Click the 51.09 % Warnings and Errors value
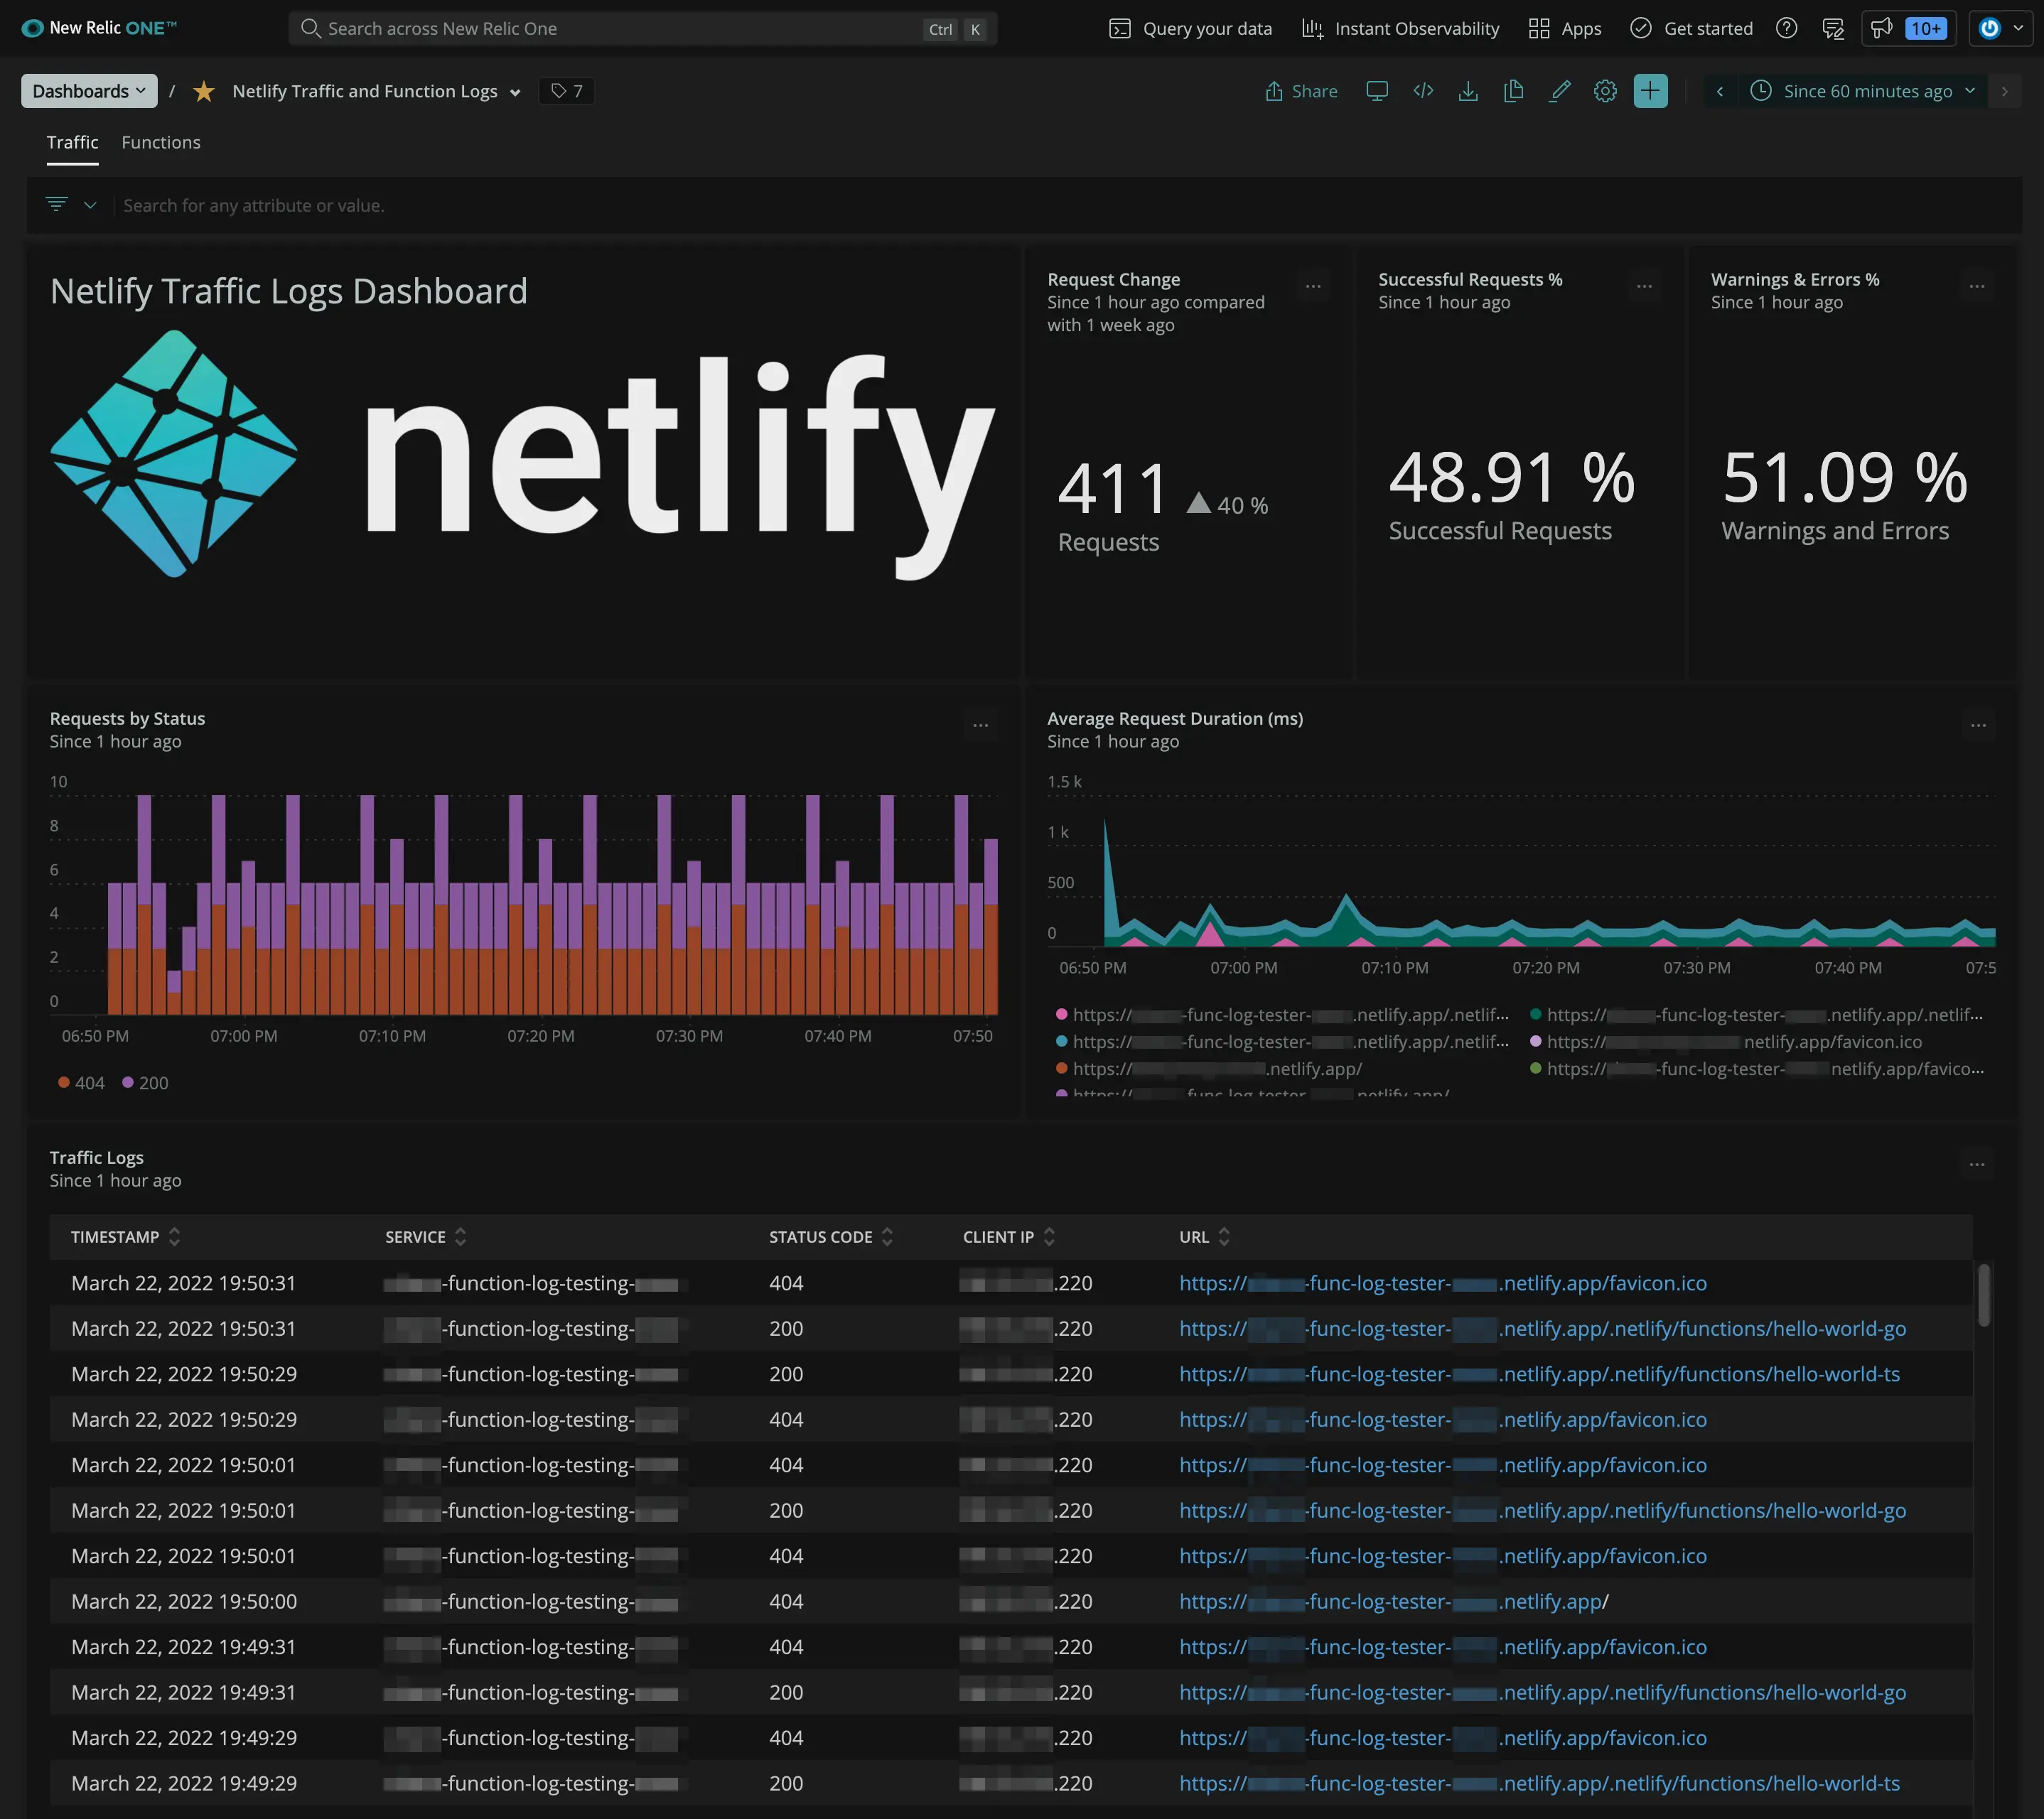 (x=1844, y=477)
